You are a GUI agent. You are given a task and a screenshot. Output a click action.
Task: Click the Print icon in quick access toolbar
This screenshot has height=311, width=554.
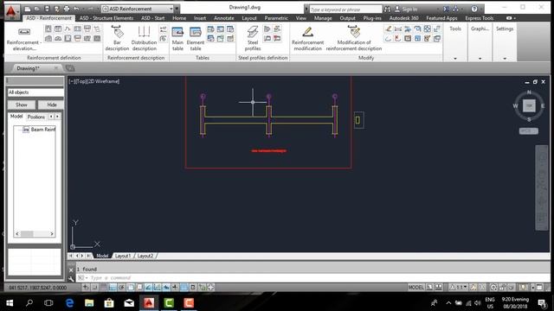click(x=67, y=9)
